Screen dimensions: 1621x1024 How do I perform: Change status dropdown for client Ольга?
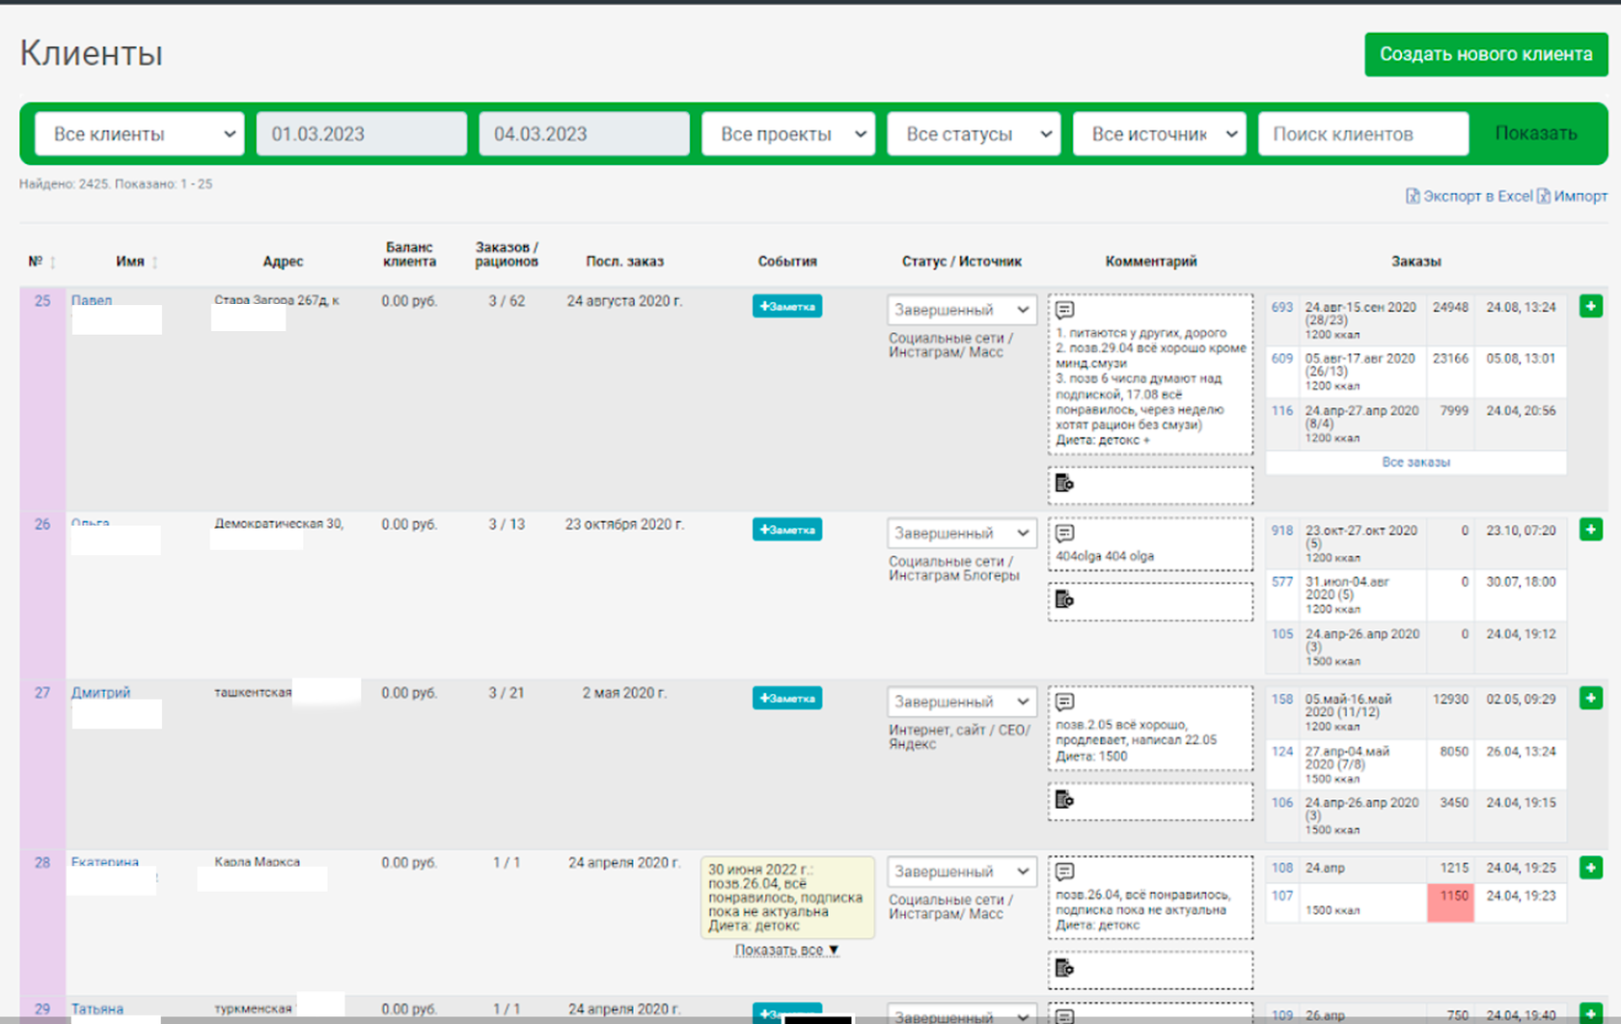962,533
